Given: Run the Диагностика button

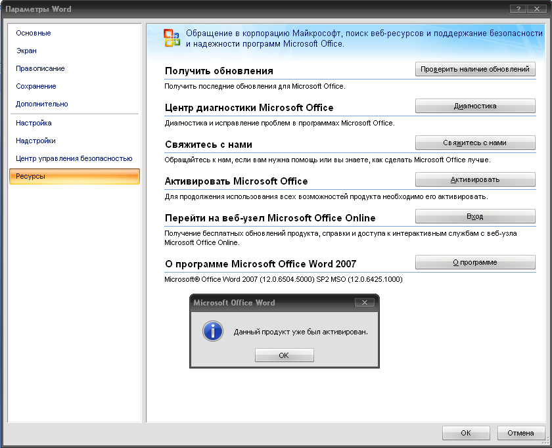Looking at the screenshot, I should [x=475, y=106].
